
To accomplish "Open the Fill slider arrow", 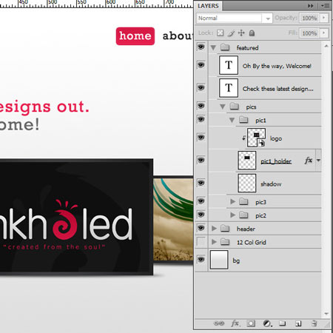I will tap(324, 33).
